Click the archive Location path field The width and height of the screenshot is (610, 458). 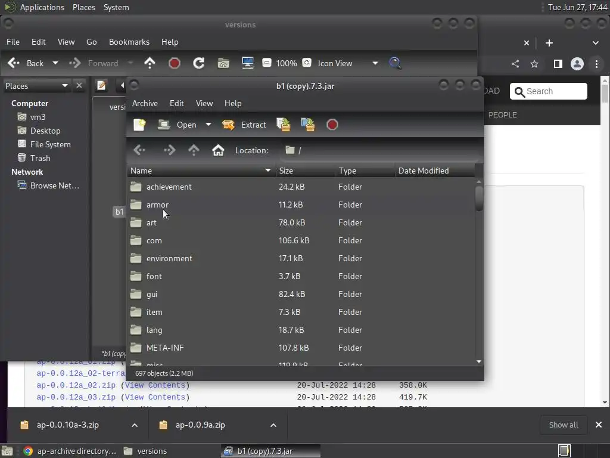(379, 150)
